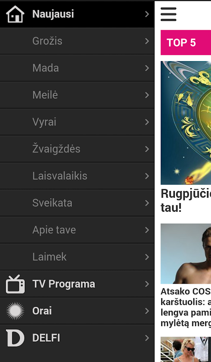Open the Apie tave section
This screenshot has width=211, height=362.
(77, 230)
